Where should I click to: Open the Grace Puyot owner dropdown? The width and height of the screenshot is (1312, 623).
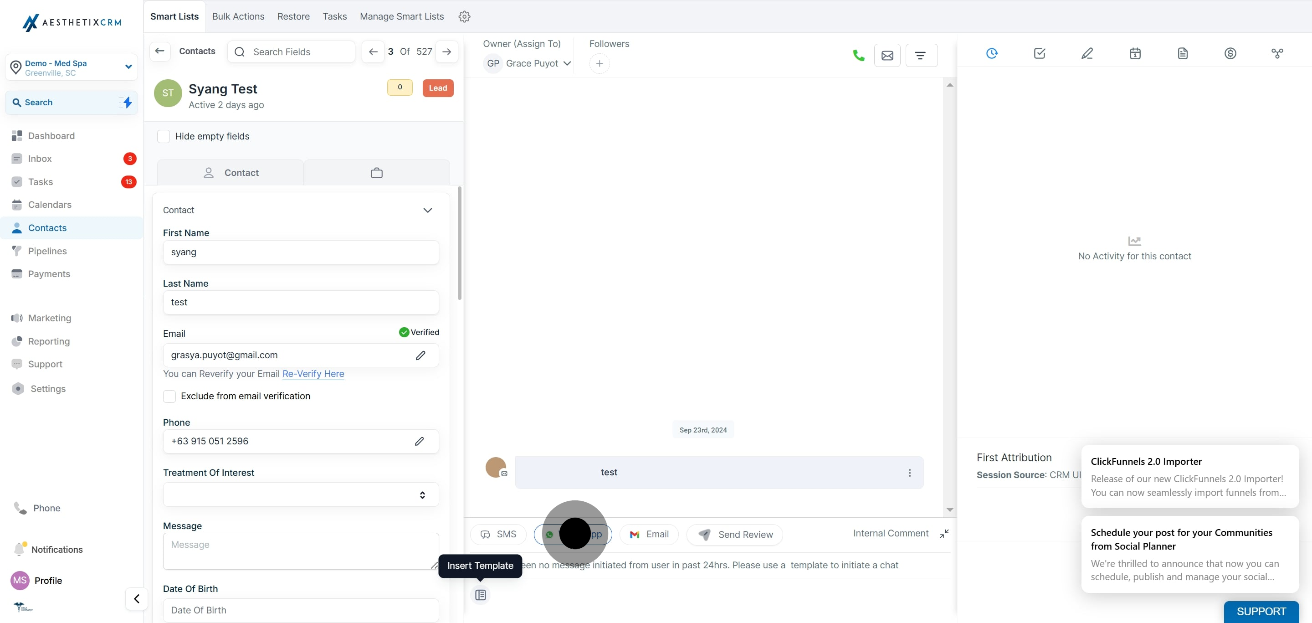528,64
